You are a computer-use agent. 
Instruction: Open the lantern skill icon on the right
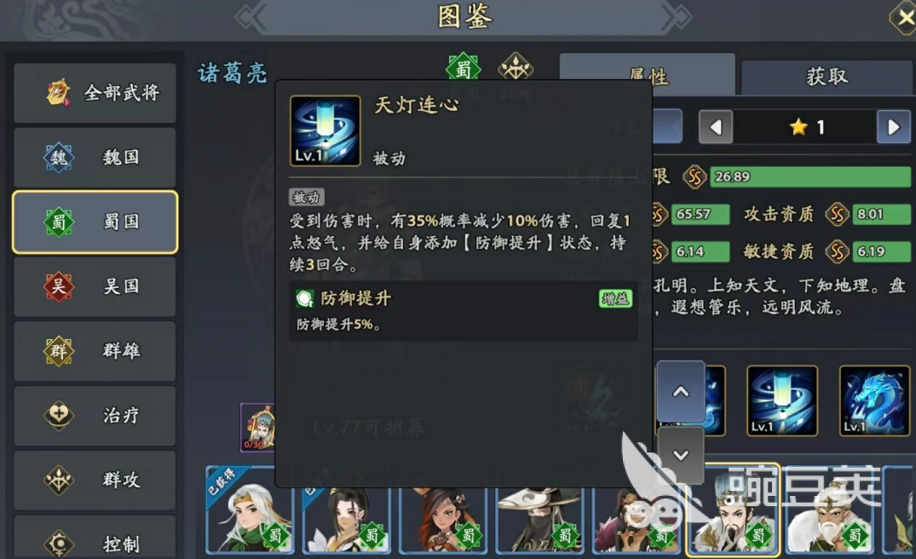(x=782, y=401)
